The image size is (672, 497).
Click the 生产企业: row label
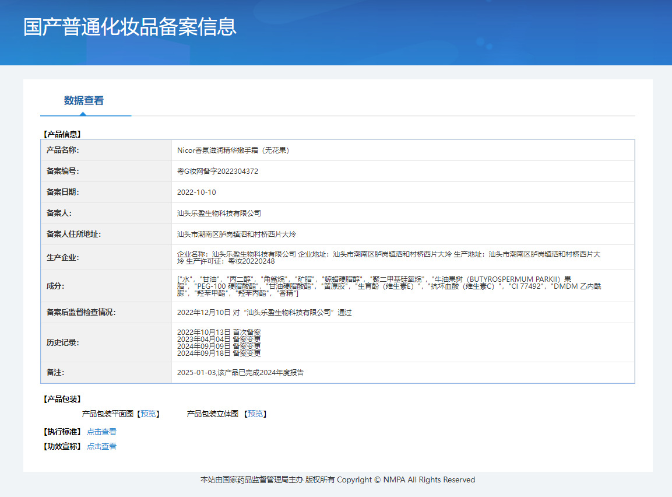[x=62, y=258]
